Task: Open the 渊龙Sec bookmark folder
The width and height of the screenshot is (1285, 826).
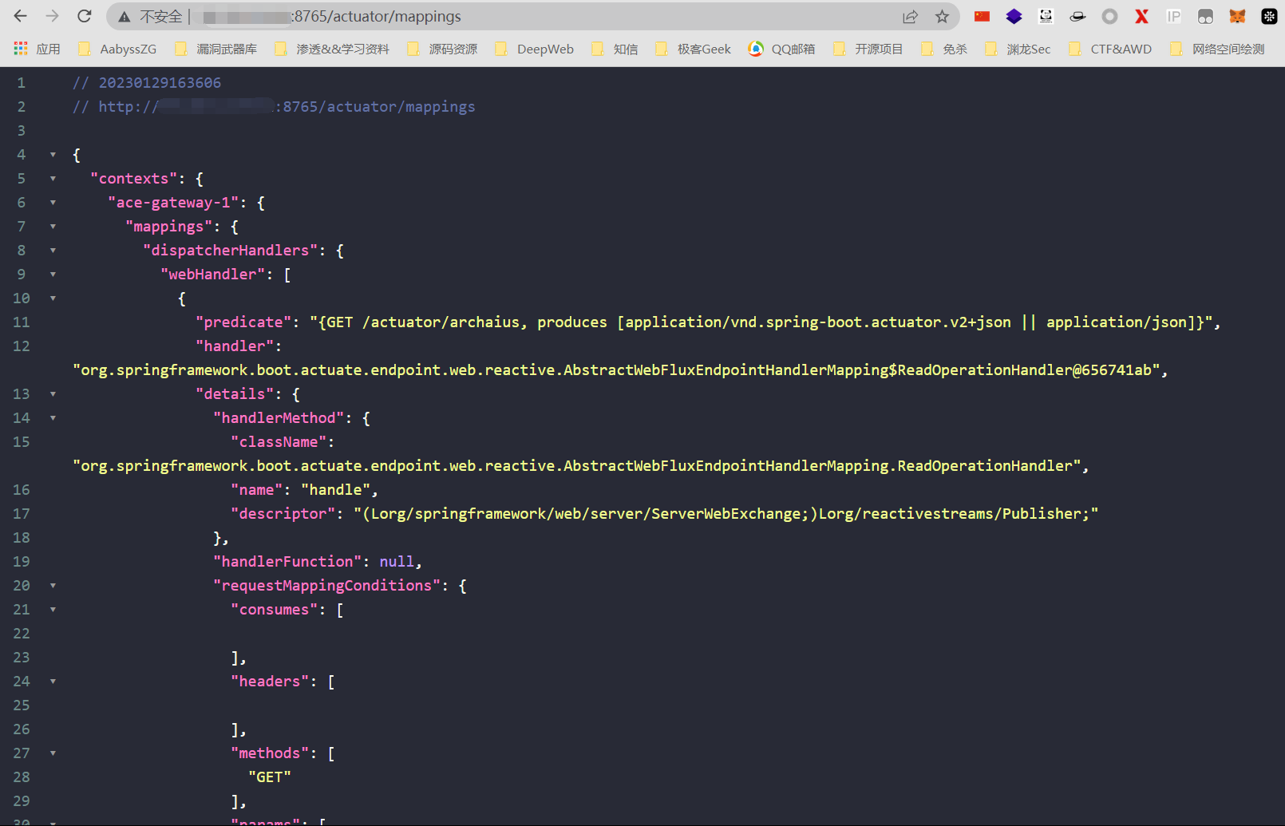Action: pos(1018,49)
